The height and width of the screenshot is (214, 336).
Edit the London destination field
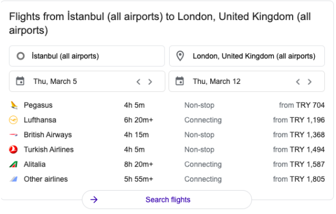click(x=247, y=56)
